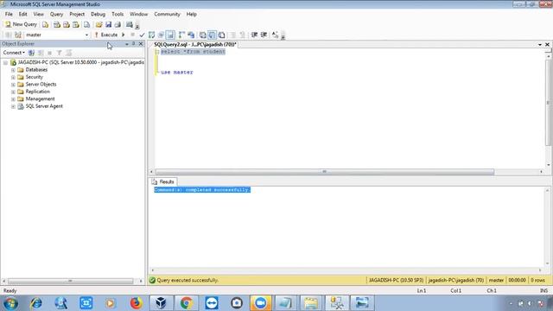
Task: Expand the Replication folder
Action: 13,92
